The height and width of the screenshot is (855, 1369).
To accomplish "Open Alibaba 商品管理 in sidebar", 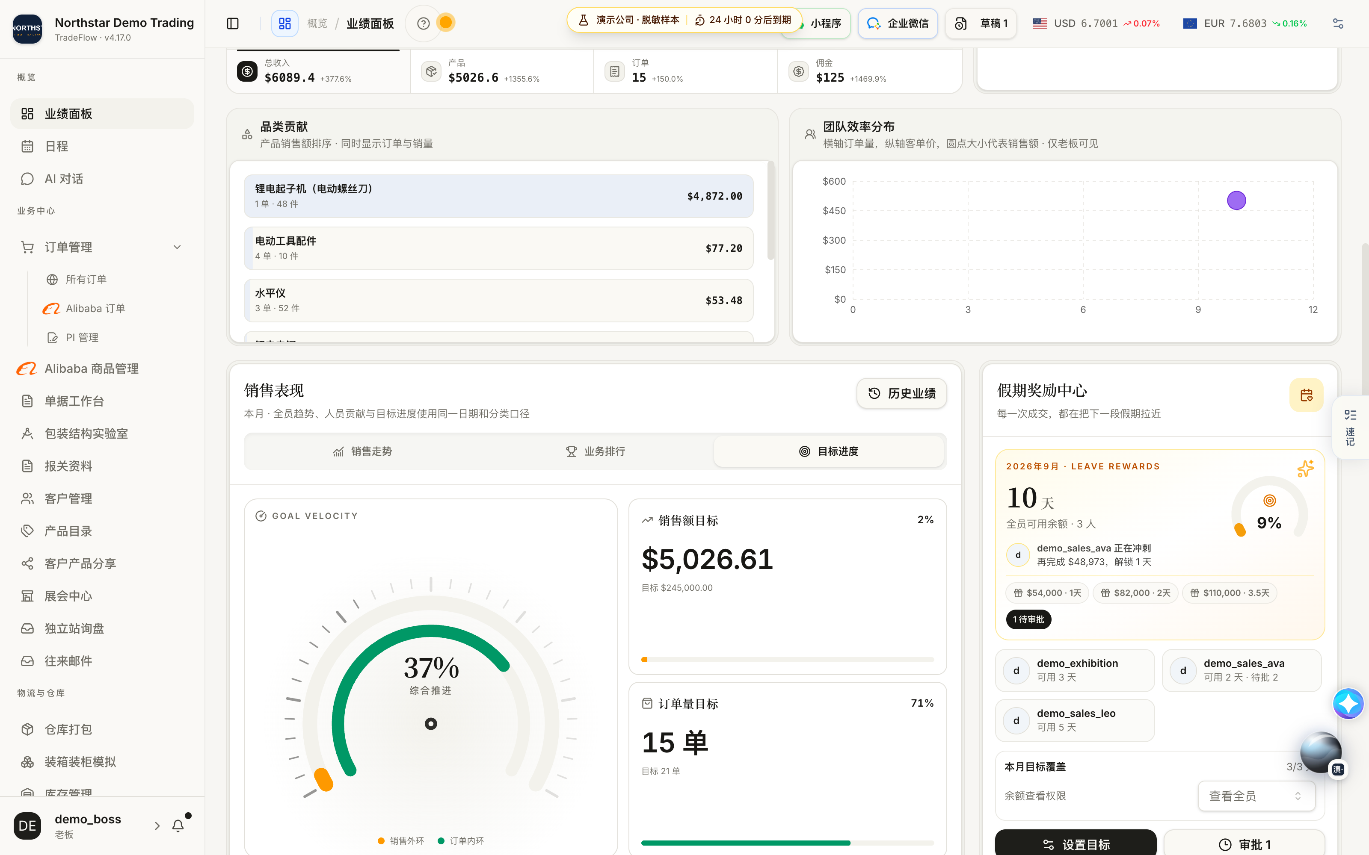I will click(x=102, y=369).
